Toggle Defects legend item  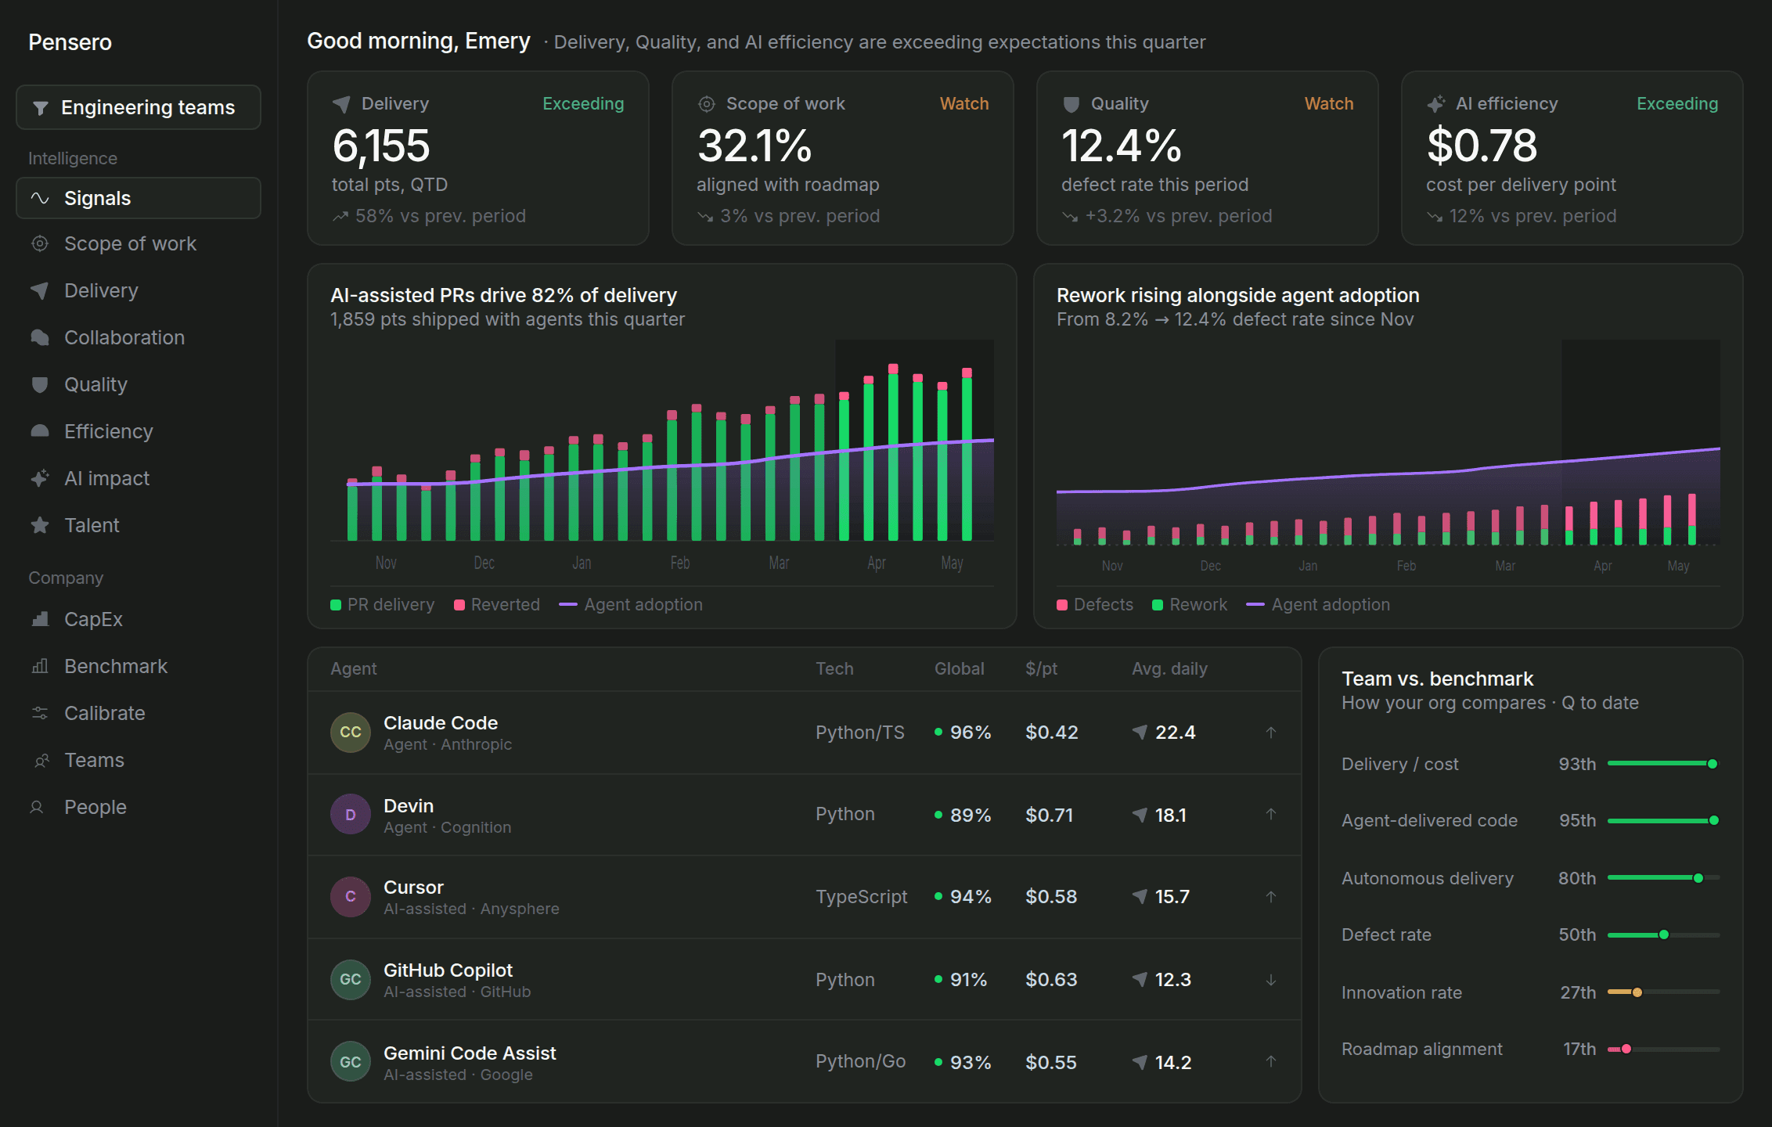point(1095,604)
